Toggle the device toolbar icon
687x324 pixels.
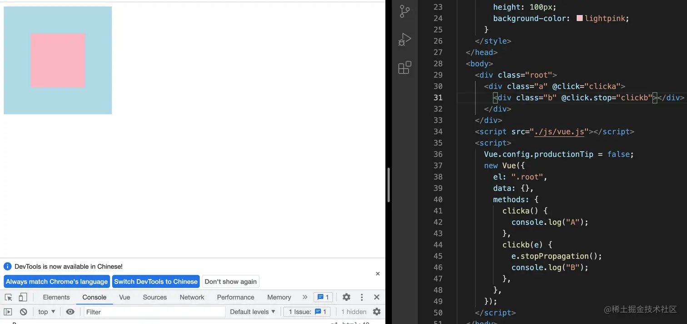click(23, 297)
